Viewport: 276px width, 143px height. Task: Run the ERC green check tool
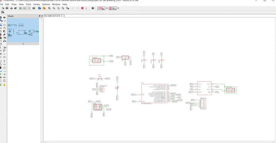[1, 85]
